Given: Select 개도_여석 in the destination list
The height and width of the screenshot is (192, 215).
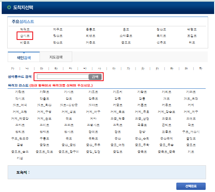Looking at the screenshot, I should click(20, 105).
